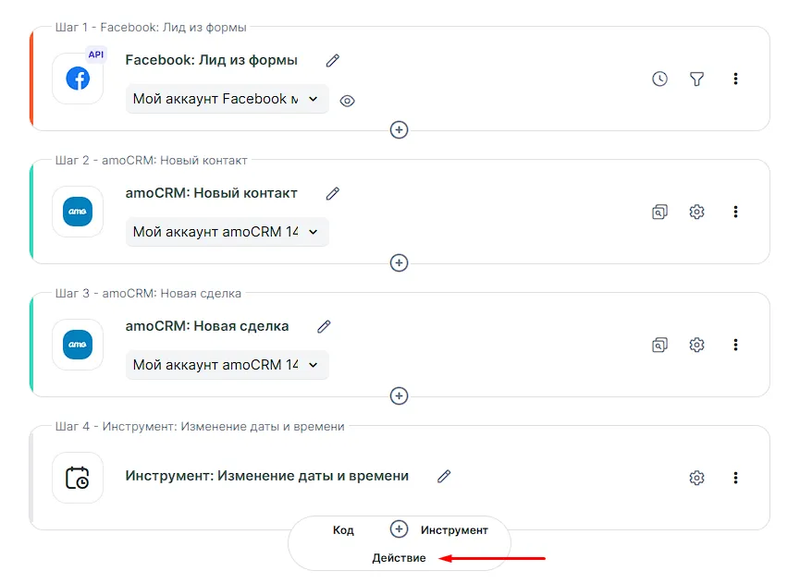The image size is (812, 583).
Task: Click the Facebook app logo thumbnail
Action: (78, 79)
